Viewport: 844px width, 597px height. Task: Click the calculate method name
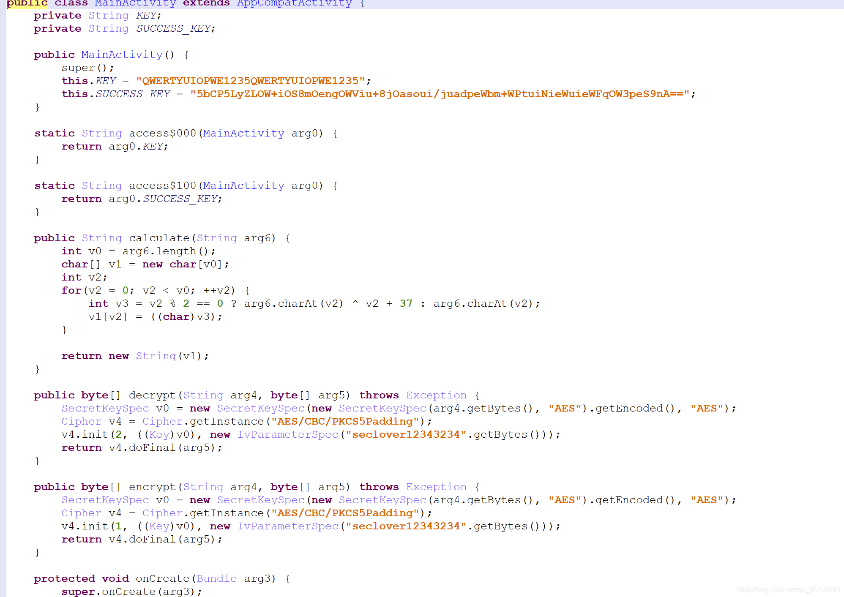click(x=159, y=238)
